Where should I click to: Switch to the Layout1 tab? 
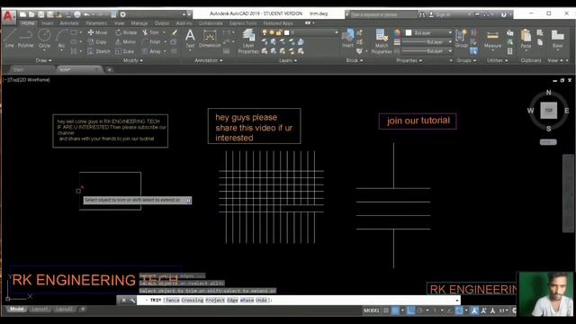pyautogui.click(x=40, y=310)
